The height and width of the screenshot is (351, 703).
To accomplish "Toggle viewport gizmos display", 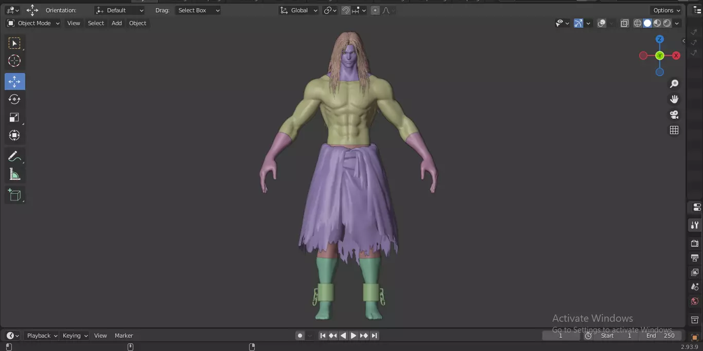I will (x=578, y=23).
